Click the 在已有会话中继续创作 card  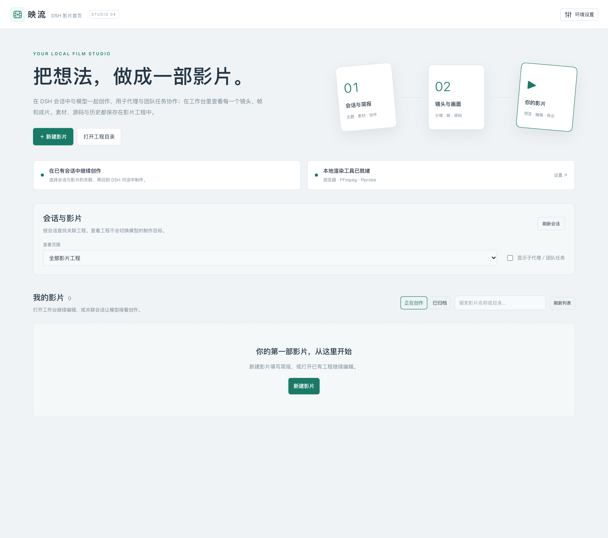167,175
